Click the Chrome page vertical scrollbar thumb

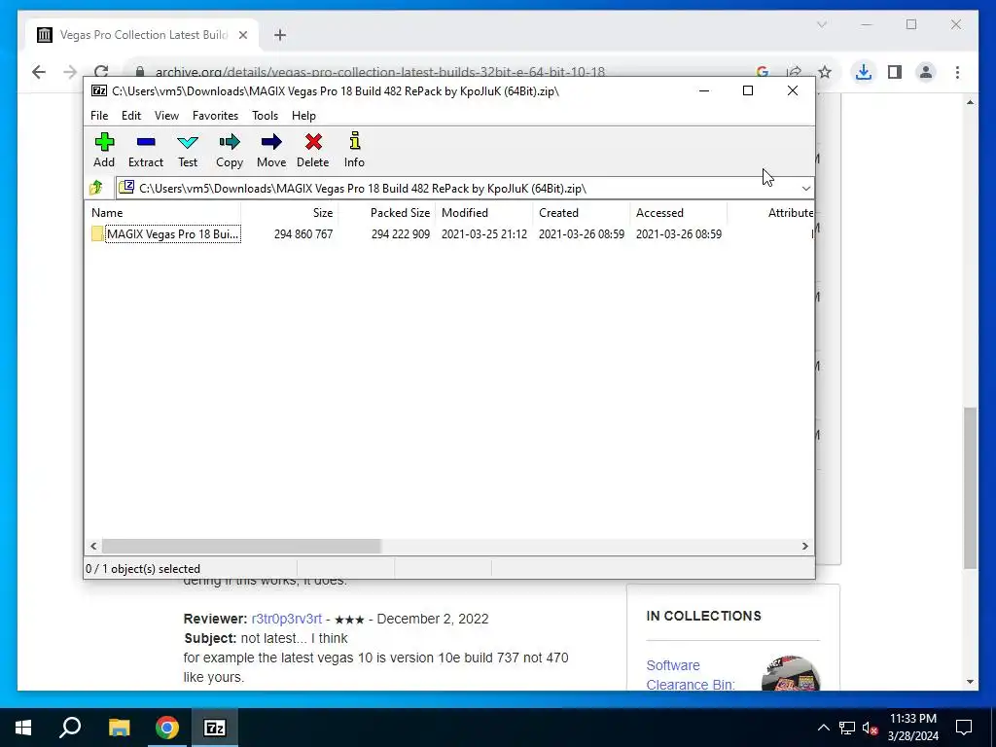970,488
